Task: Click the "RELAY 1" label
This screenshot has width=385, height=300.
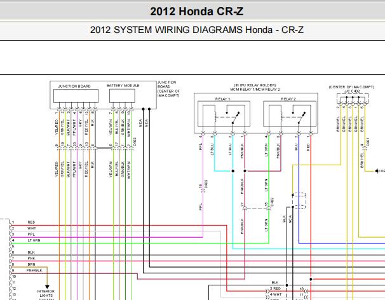Action: 222,99
